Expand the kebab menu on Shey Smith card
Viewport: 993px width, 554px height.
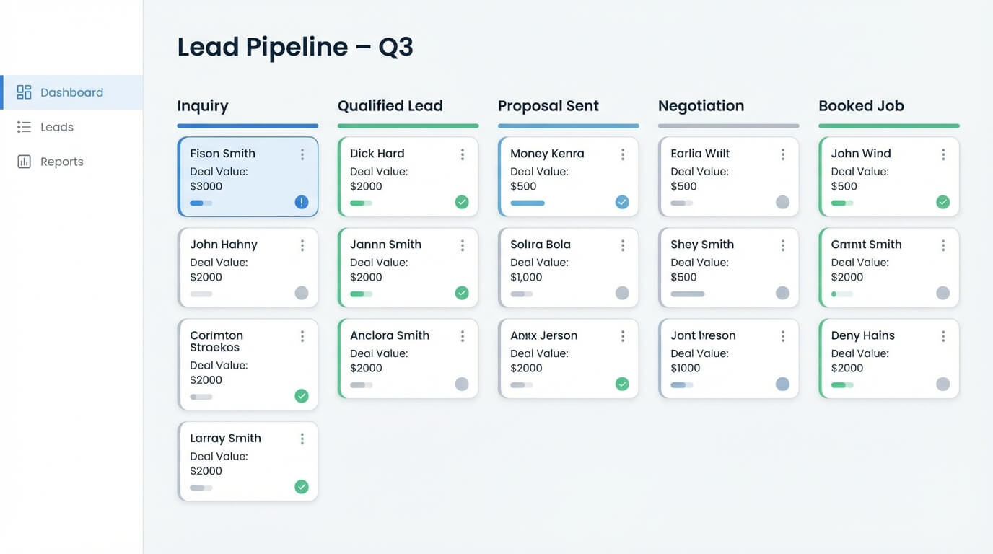point(783,245)
